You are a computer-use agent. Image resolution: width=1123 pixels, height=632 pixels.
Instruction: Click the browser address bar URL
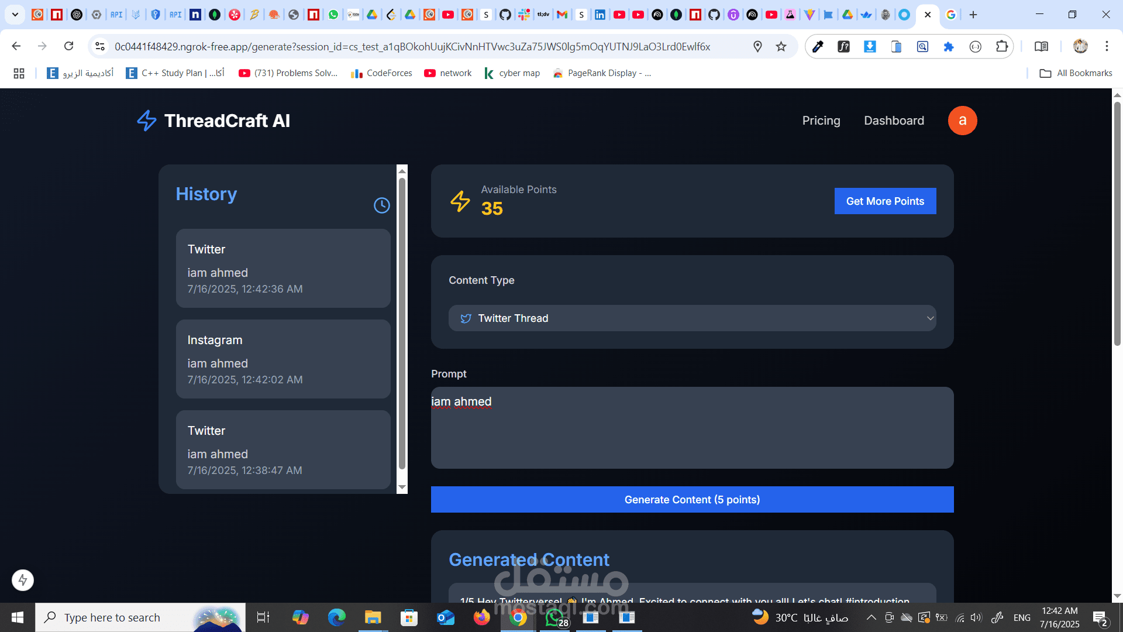pyautogui.click(x=412, y=46)
